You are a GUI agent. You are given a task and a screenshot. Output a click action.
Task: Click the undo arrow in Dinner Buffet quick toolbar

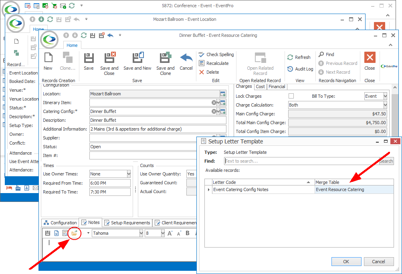[x=111, y=35]
